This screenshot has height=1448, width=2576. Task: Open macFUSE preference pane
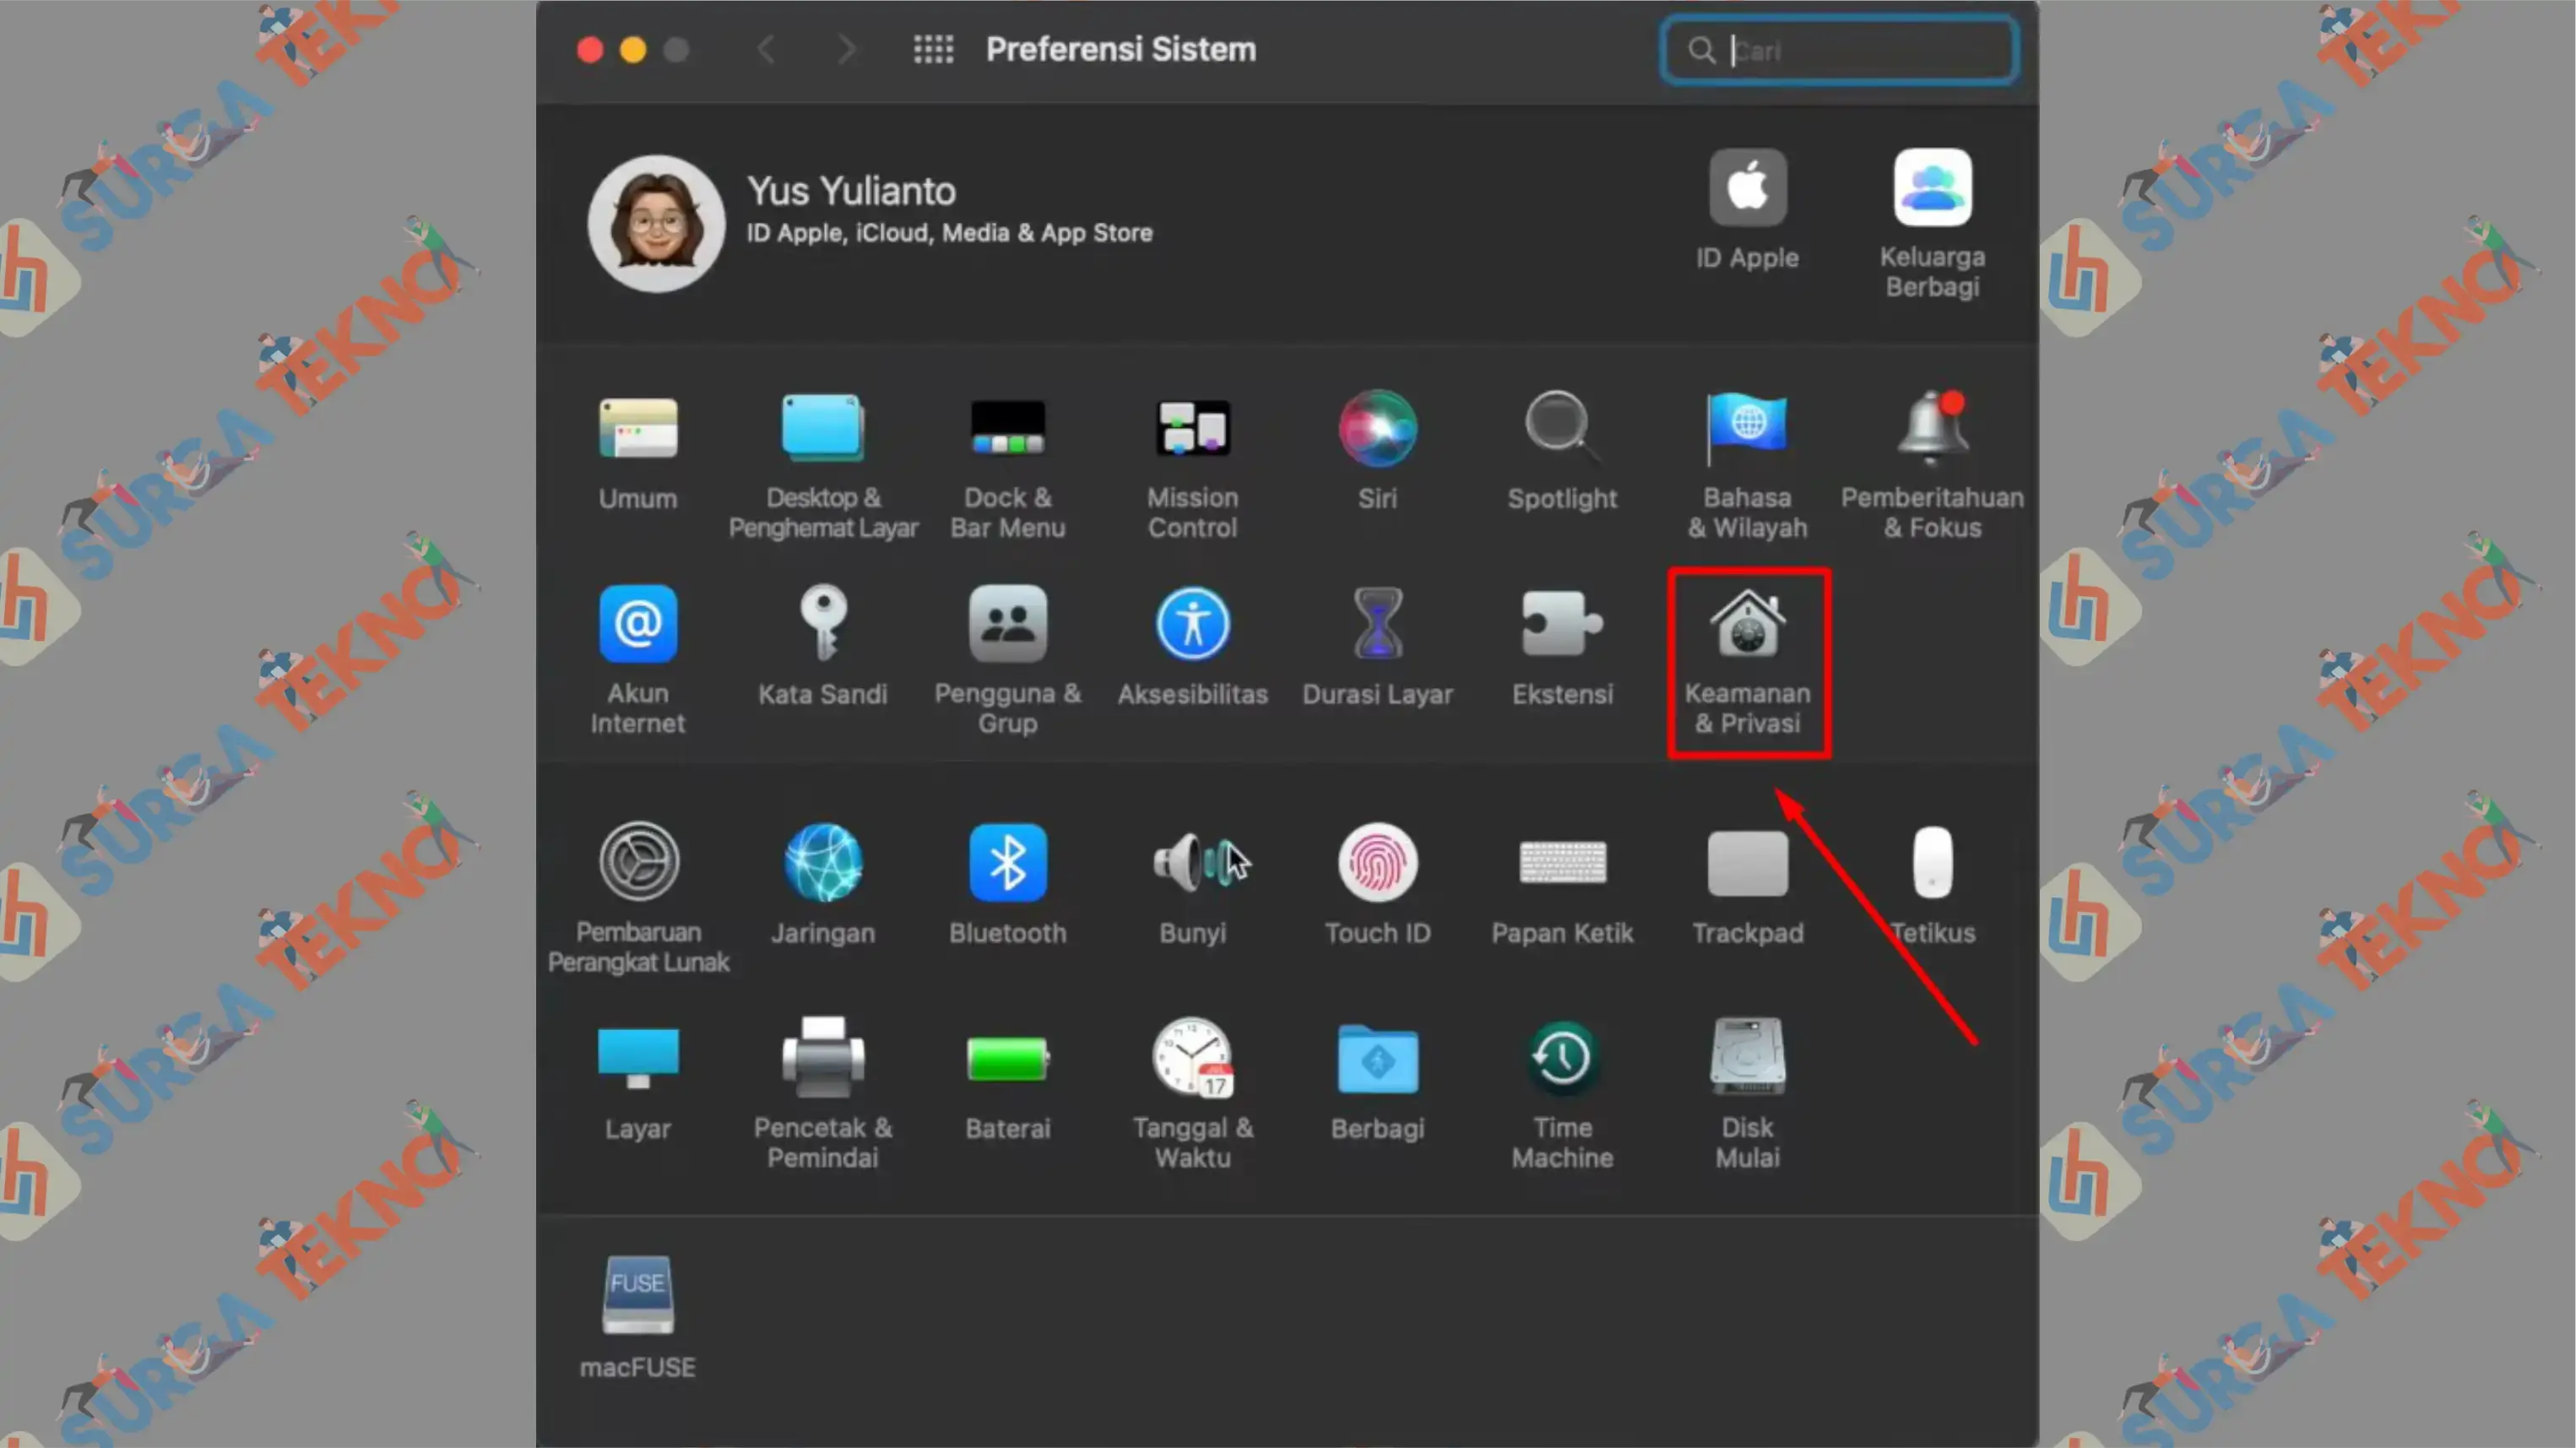coord(638,1295)
